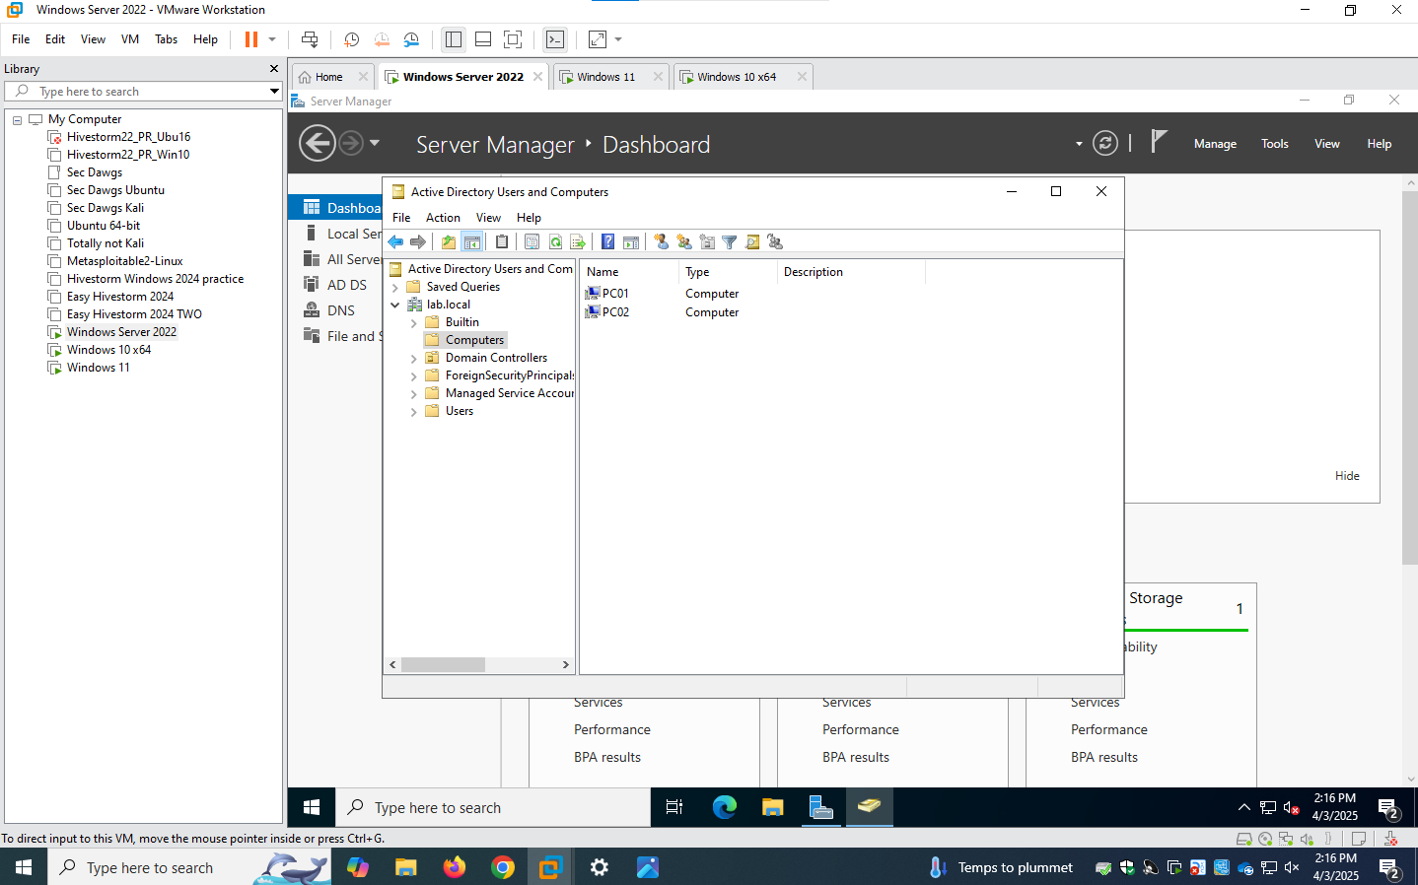
Task: Take a snapshot of the virtual machine
Action: (x=351, y=39)
